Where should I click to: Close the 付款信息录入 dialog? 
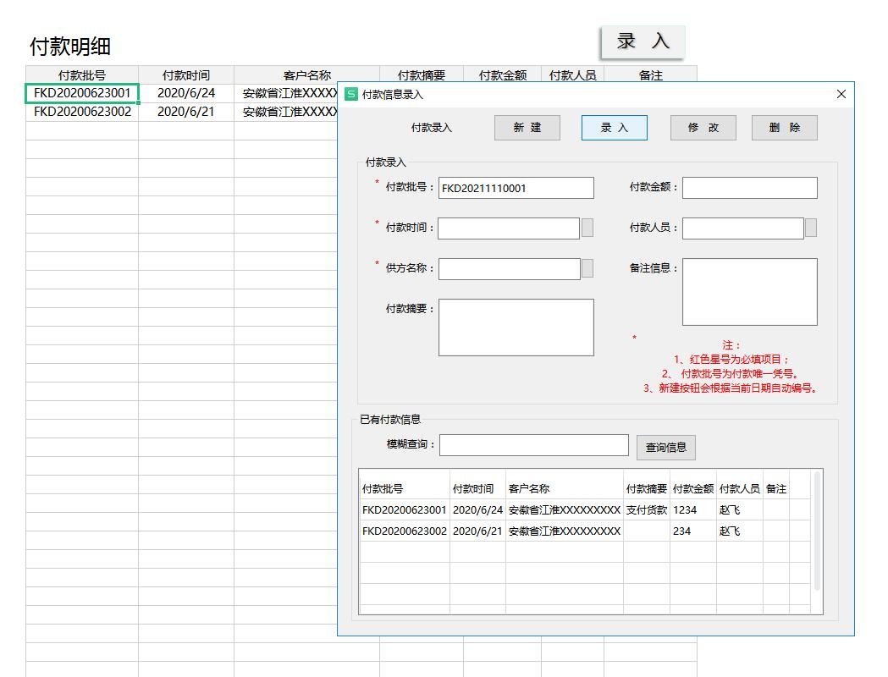click(841, 94)
